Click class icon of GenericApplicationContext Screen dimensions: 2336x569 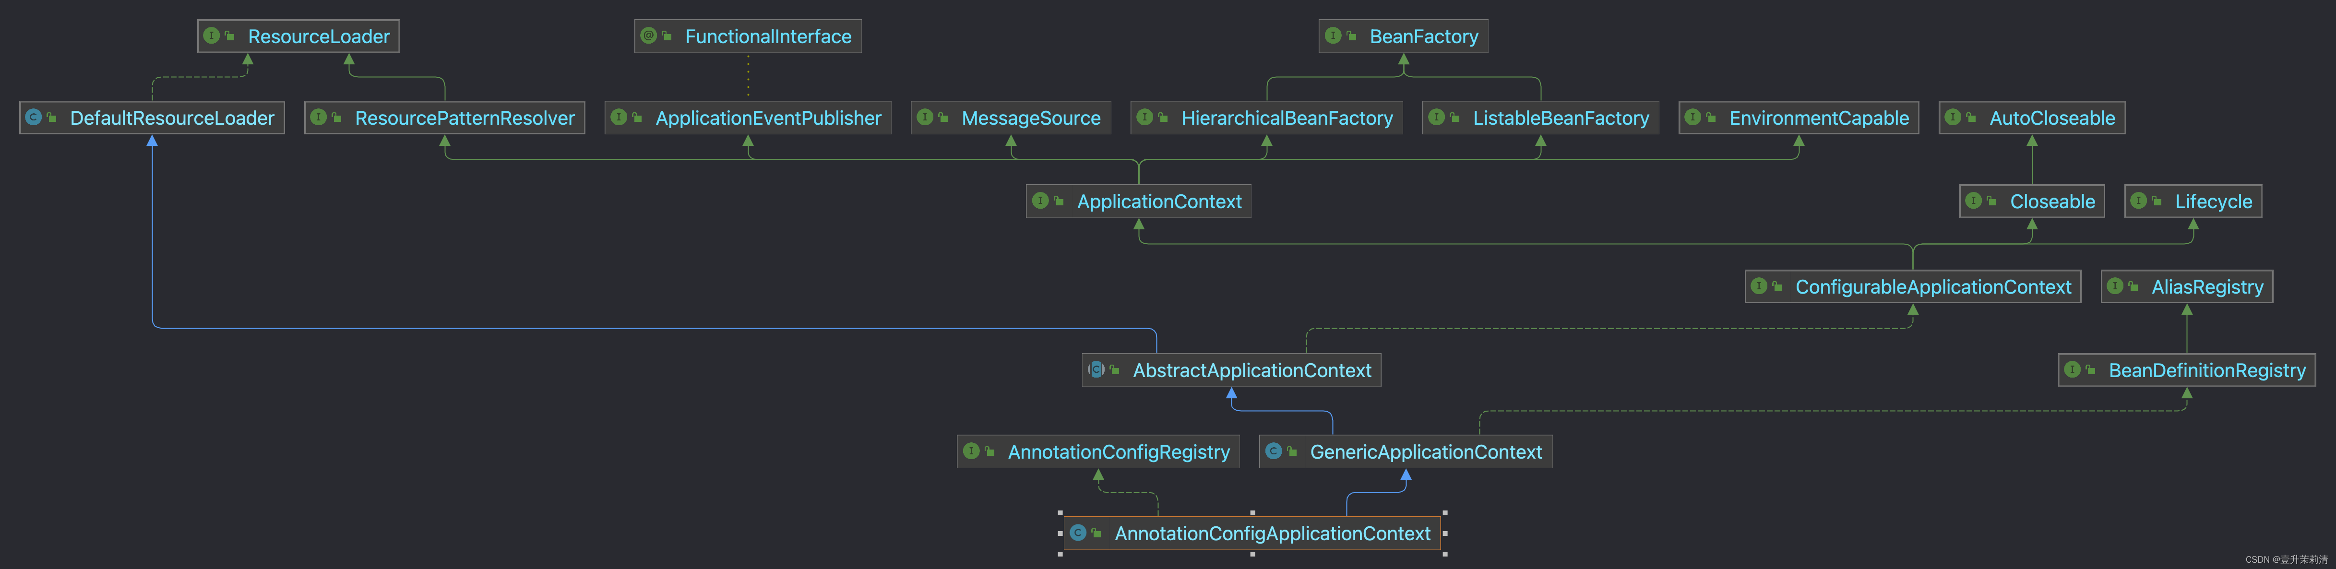[1274, 450]
